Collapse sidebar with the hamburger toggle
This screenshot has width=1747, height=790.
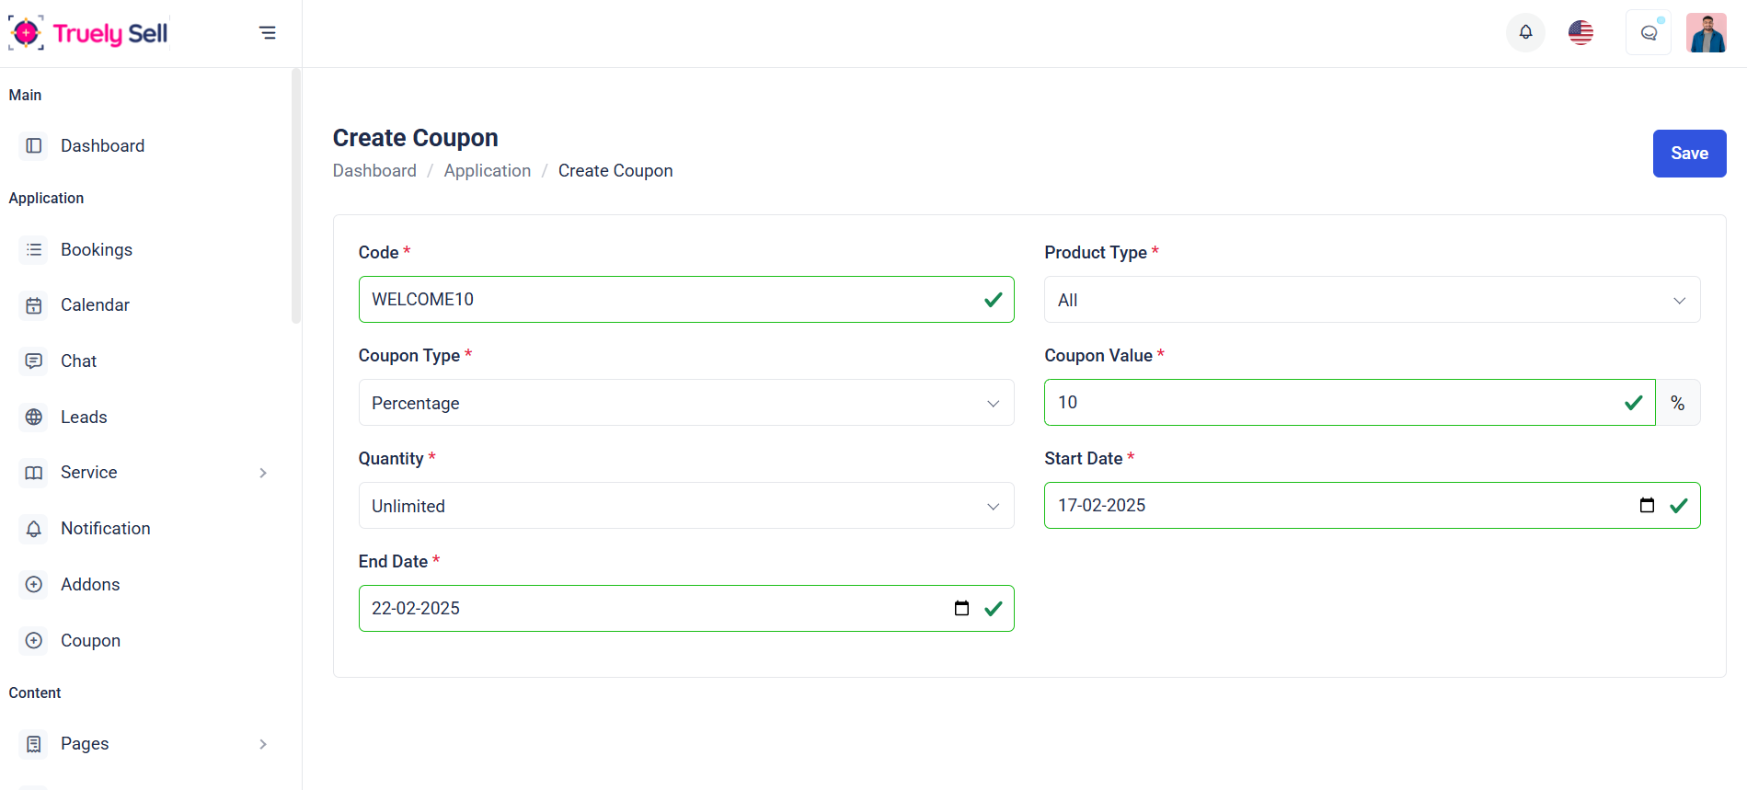pyautogui.click(x=268, y=33)
